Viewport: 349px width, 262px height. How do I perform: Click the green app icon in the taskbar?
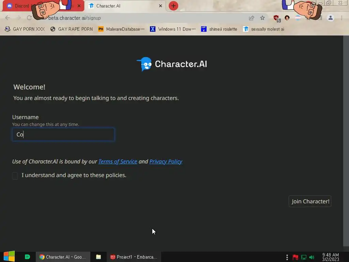pyautogui.click(x=27, y=257)
